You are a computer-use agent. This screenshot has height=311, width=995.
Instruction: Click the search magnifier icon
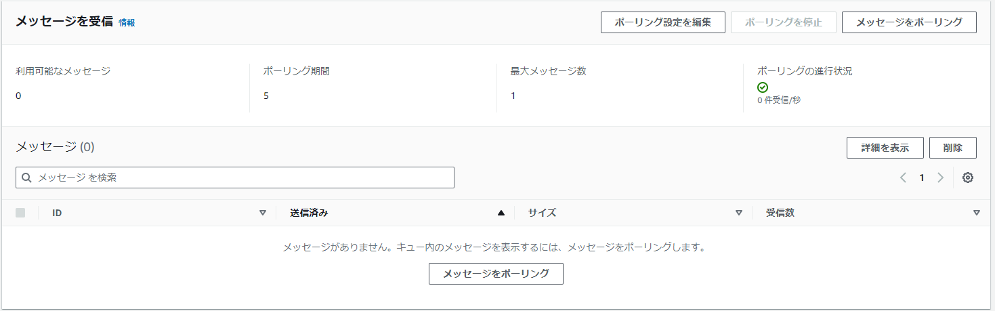pos(27,178)
